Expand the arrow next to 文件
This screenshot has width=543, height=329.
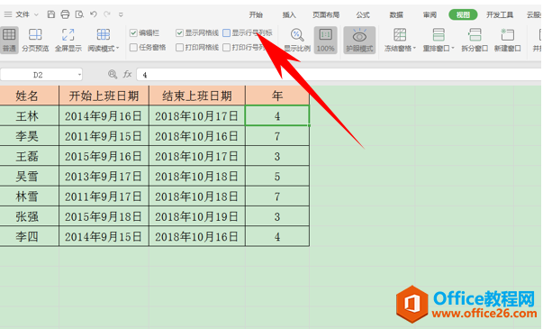(x=36, y=14)
